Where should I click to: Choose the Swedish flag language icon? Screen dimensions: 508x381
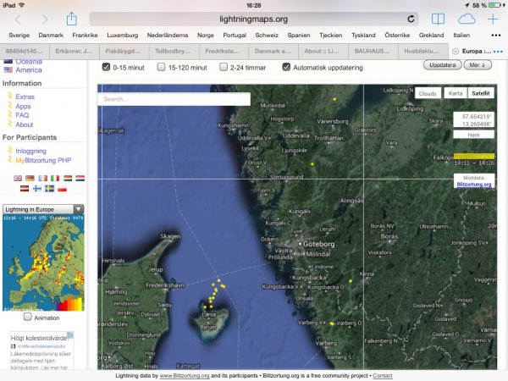click(x=50, y=188)
